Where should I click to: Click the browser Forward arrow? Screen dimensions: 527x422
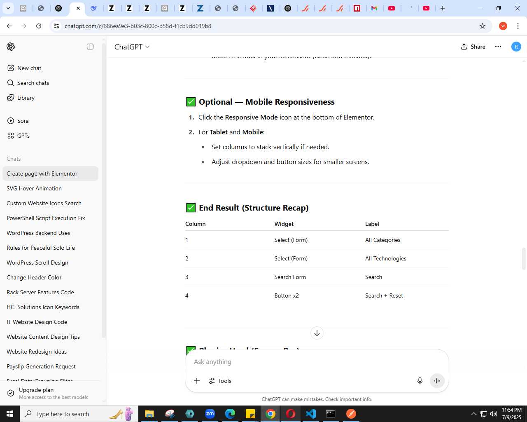[x=24, y=26]
